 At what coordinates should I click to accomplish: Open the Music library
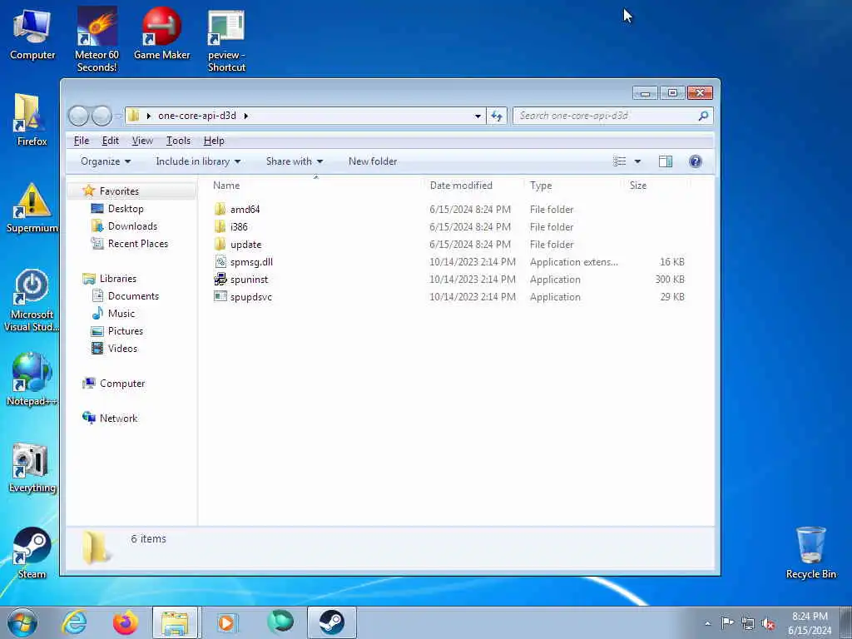(121, 314)
